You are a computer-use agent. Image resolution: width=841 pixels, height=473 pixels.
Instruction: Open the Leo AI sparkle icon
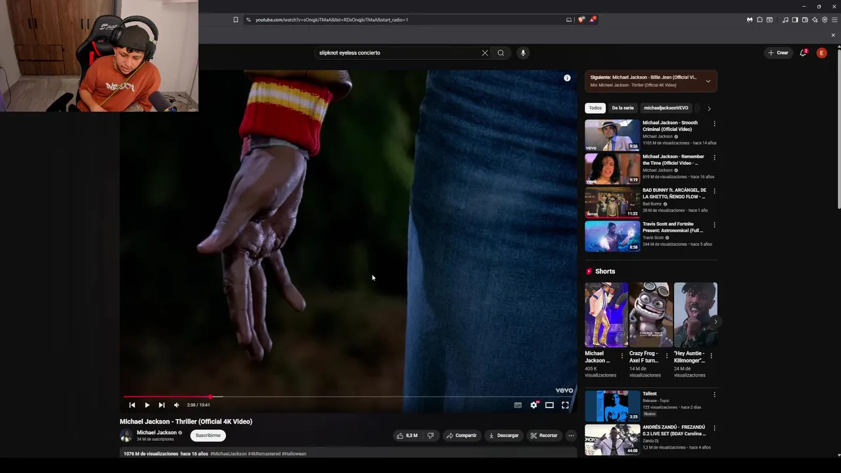pyautogui.click(x=815, y=20)
